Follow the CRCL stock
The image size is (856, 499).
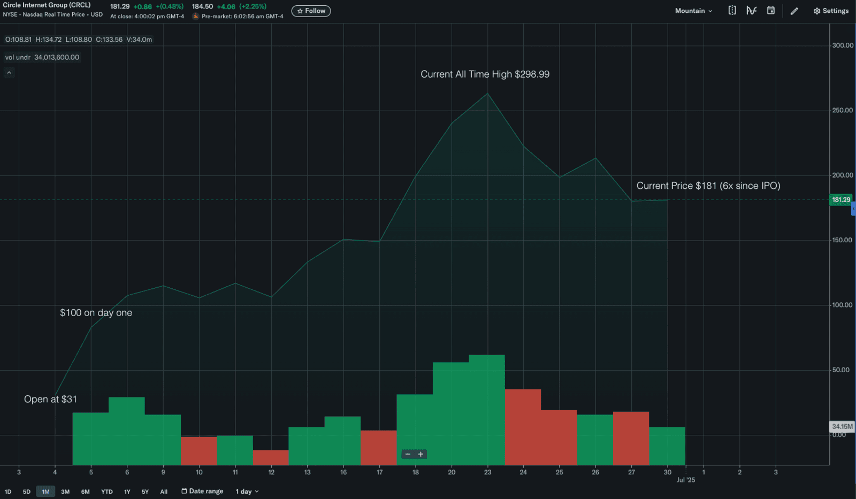(x=311, y=11)
